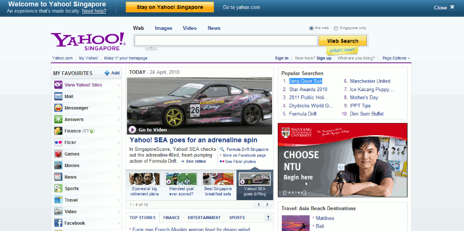Open the Answers green asterisk icon
The image size is (464, 231).
(58, 119)
